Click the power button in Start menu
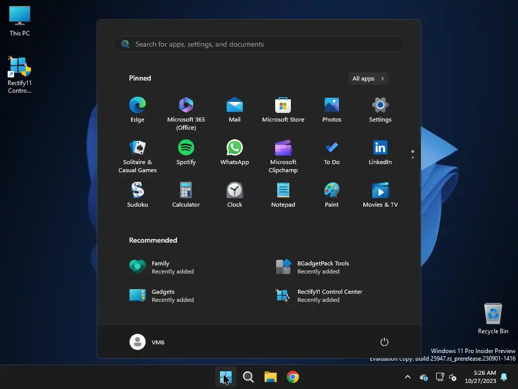This screenshot has height=389, width=518. coord(384,342)
